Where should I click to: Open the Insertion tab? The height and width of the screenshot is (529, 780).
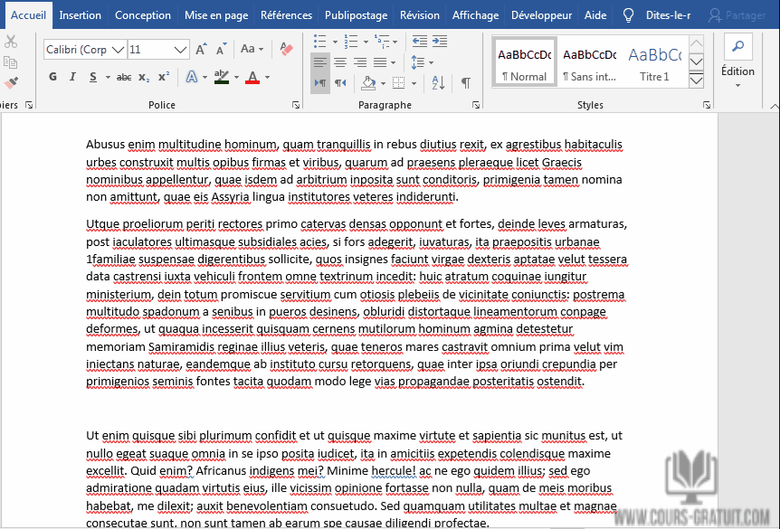81,15
